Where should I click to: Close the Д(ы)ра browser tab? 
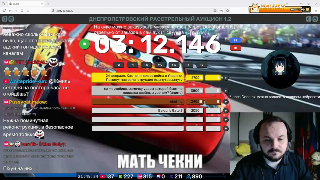(x=42, y=4)
